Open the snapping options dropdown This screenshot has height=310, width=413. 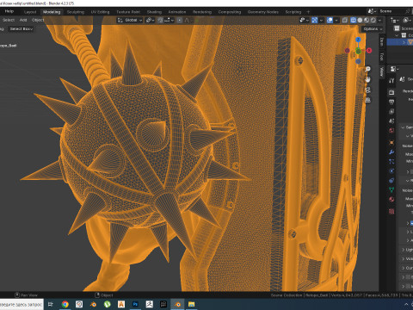169,20
